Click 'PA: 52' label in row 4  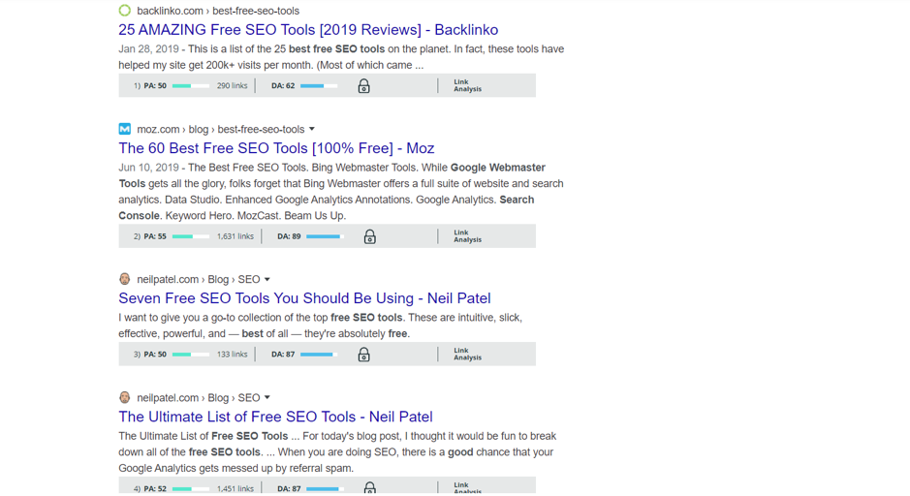pyautogui.click(x=155, y=488)
